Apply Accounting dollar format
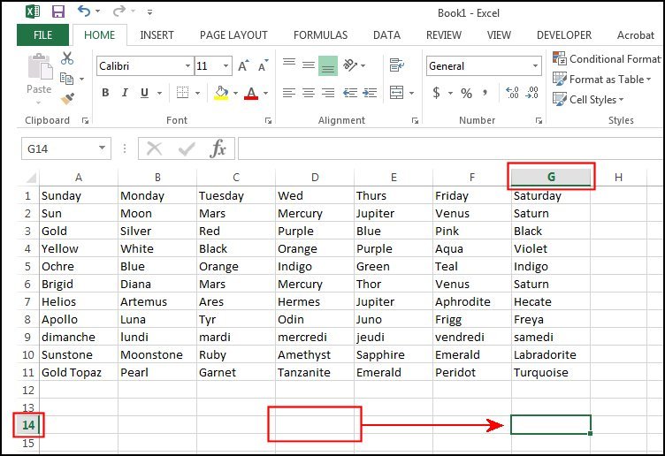 click(x=436, y=93)
